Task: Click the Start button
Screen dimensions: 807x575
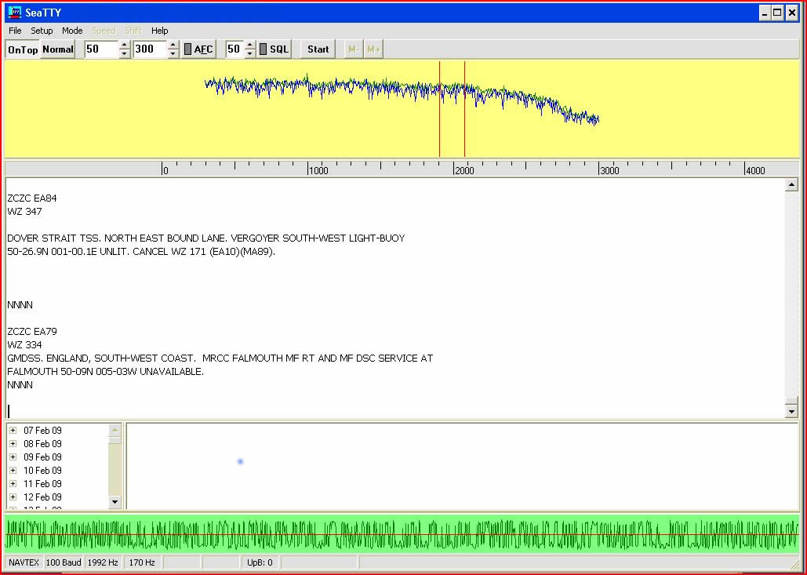Action: point(318,49)
